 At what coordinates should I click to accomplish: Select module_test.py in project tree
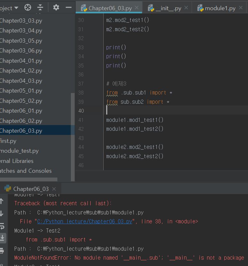click(x=19, y=151)
